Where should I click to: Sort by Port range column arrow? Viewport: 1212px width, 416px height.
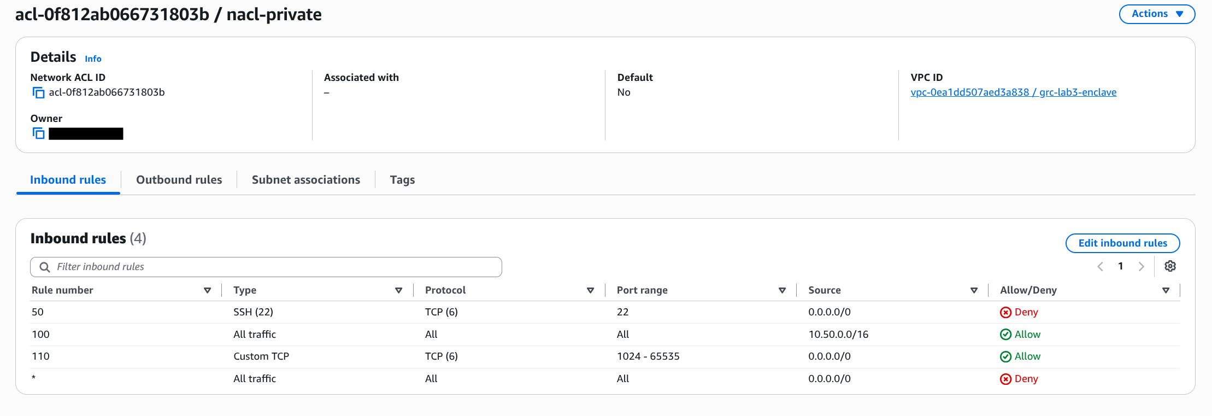(x=782, y=290)
